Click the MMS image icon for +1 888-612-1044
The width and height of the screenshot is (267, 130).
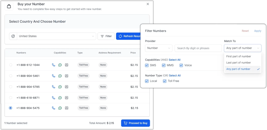point(66,65)
